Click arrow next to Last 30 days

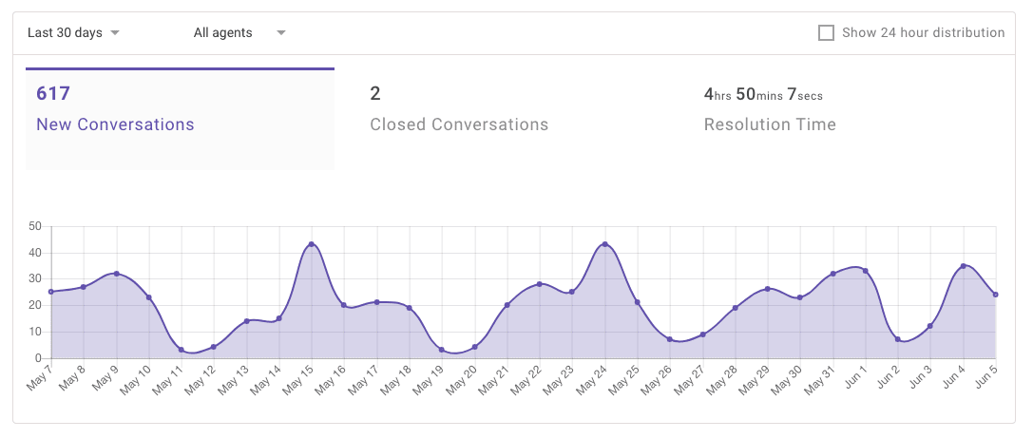tap(115, 33)
